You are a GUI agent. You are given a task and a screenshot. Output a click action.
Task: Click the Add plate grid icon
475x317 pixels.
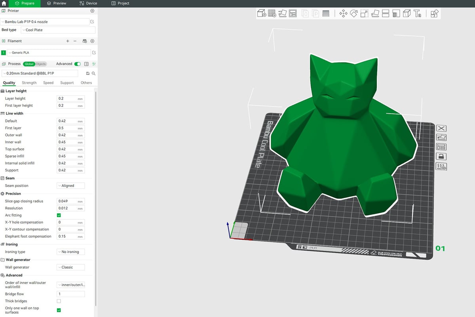[x=272, y=13]
